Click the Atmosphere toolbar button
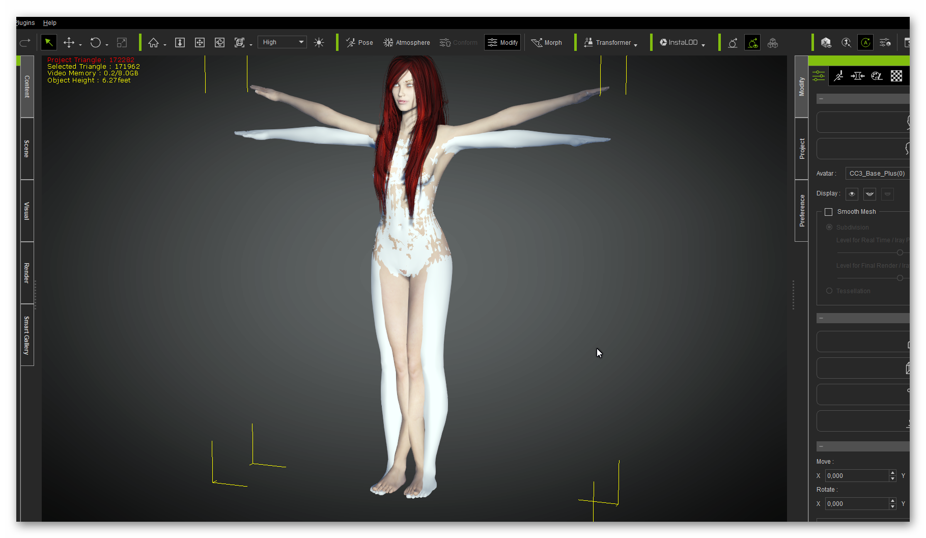 coord(407,43)
